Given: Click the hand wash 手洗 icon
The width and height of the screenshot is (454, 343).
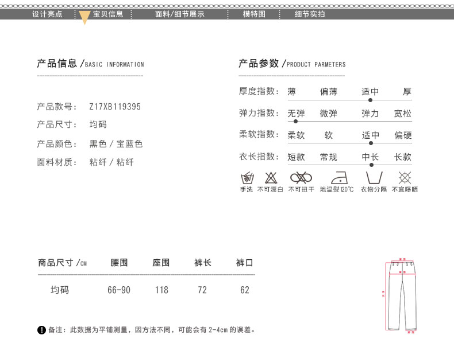Looking at the screenshot, I should 247,178.
